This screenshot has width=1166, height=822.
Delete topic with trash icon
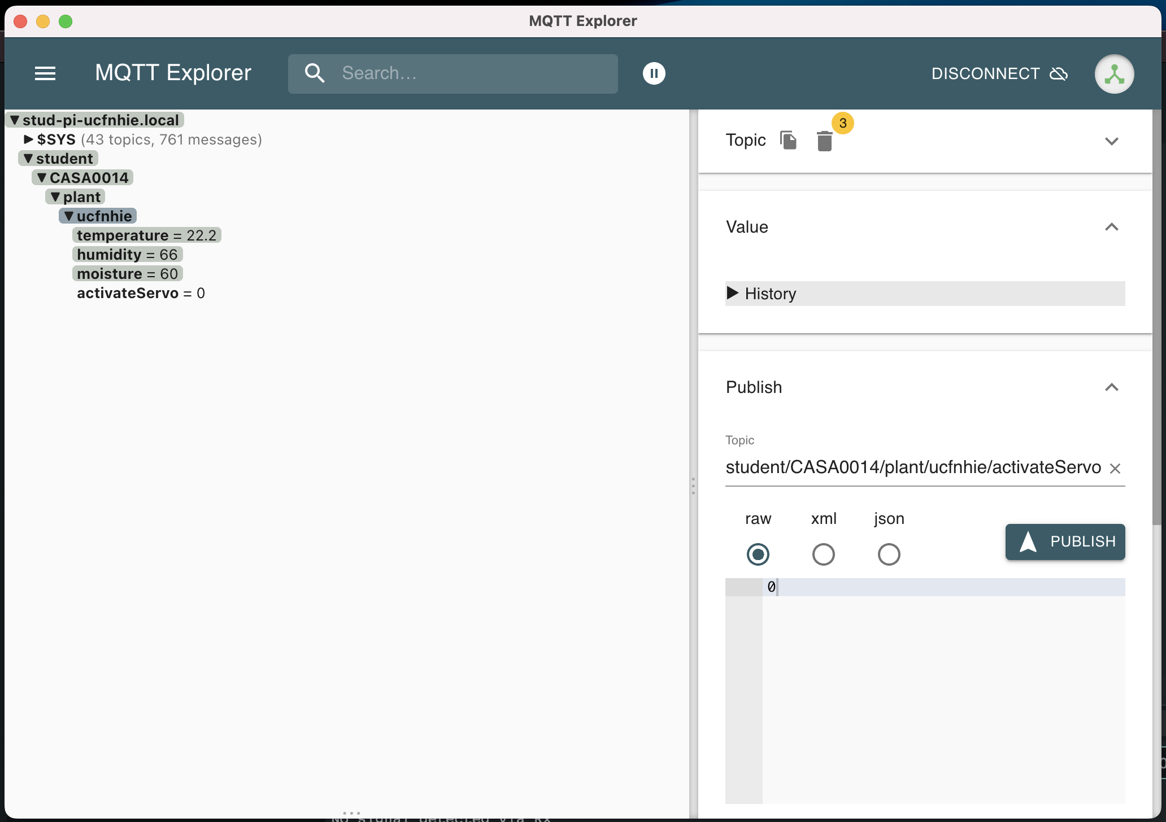[824, 141]
